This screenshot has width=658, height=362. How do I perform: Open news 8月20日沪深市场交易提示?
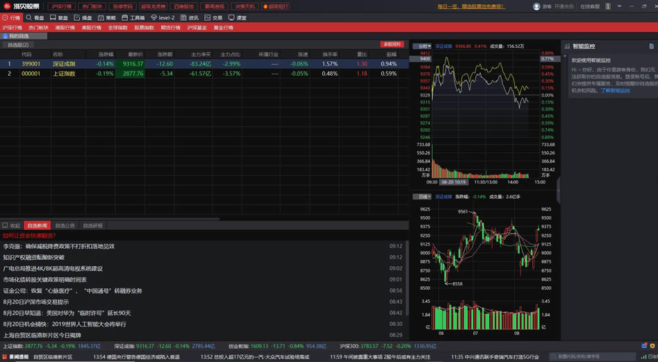click(36, 302)
